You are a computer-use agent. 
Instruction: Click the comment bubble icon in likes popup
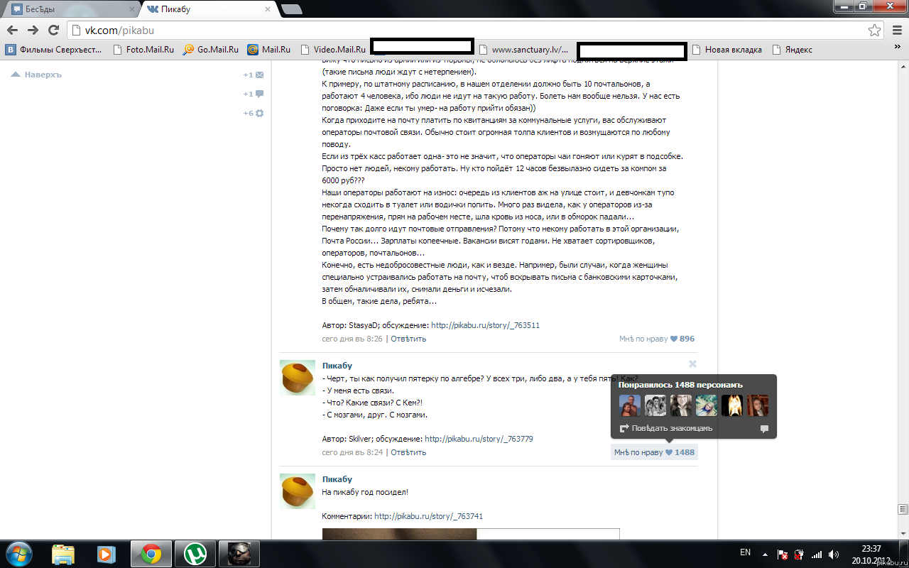click(764, 429)
